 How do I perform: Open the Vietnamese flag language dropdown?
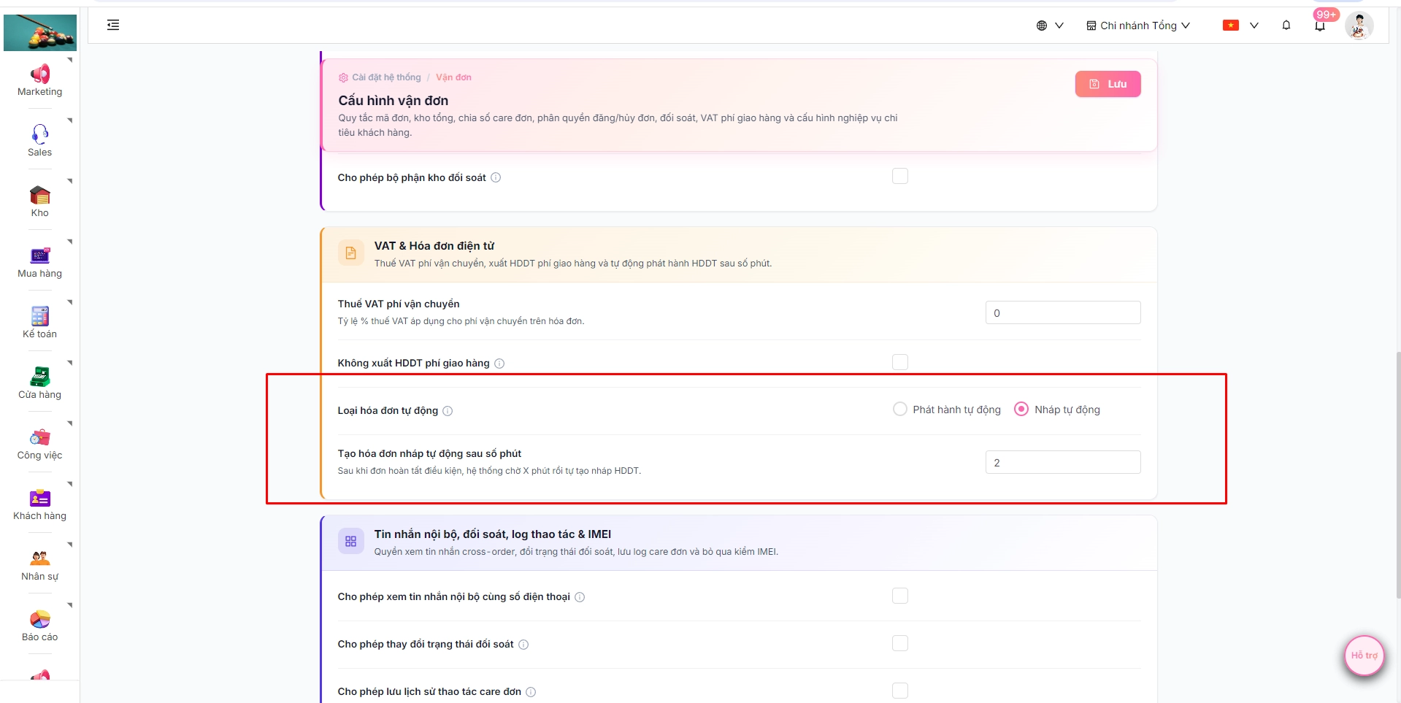(x=1241, y=26)
